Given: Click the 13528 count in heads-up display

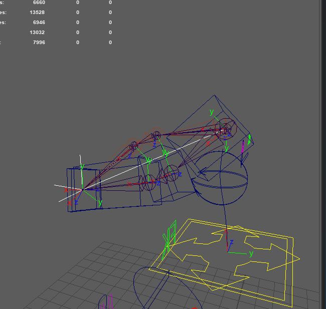Looking at the screenshot, I should click(37, 12).
